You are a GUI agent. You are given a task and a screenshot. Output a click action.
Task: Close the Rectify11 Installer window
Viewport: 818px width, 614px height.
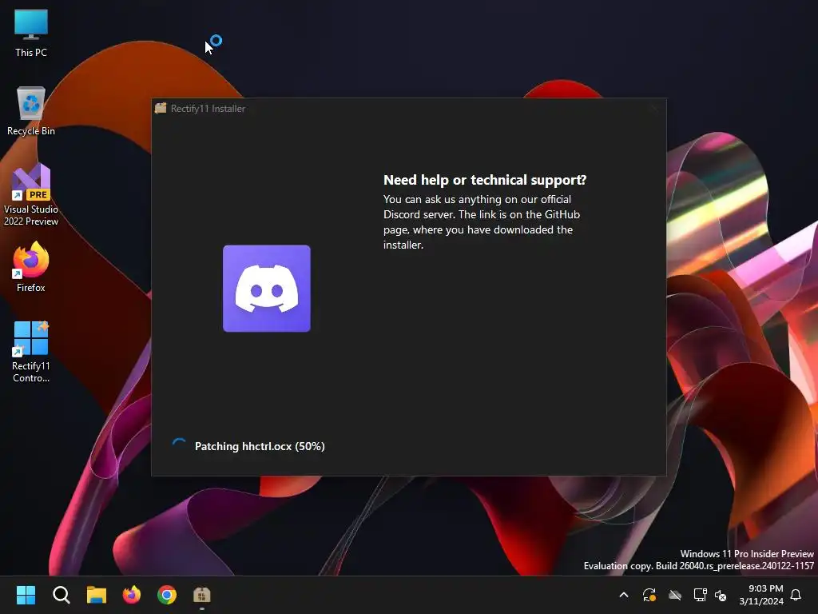tap(653, 108)
